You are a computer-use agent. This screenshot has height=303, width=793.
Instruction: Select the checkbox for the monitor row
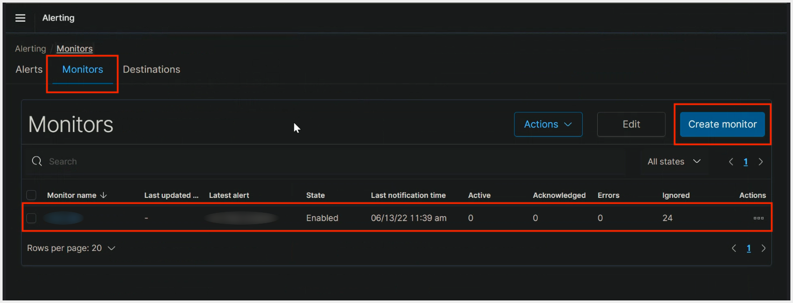(31, 217)
